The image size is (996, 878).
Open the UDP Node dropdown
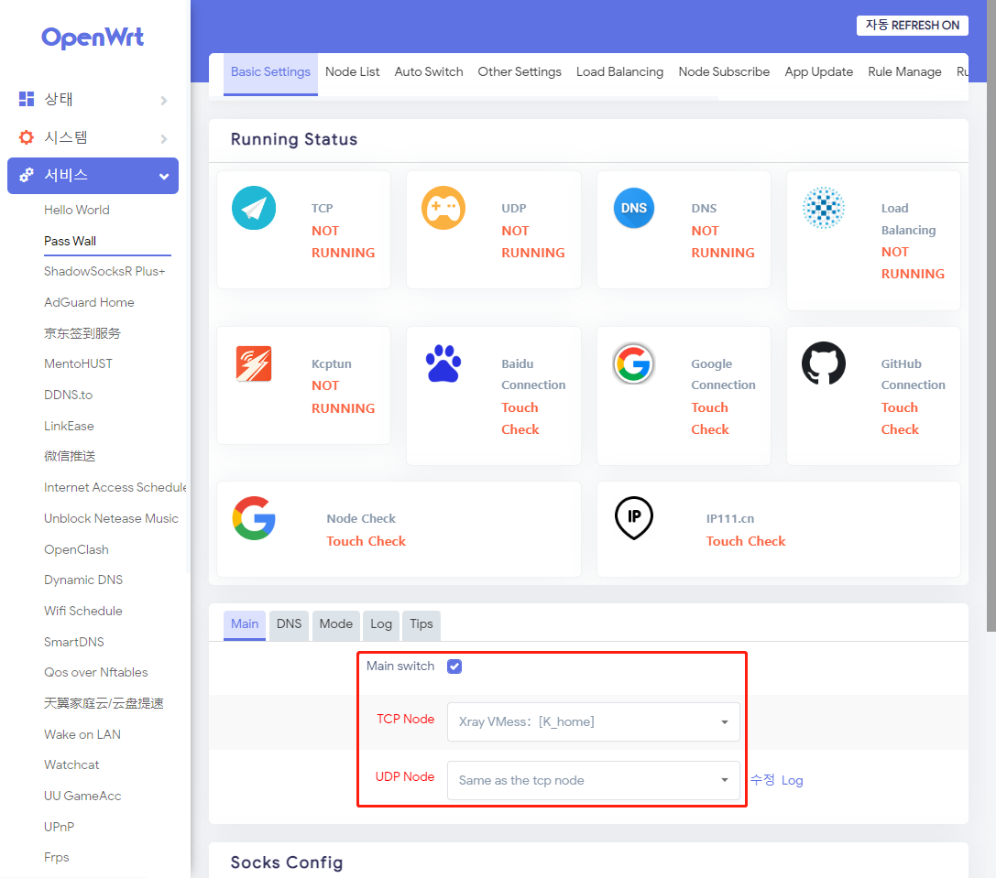tap(593, 780)
